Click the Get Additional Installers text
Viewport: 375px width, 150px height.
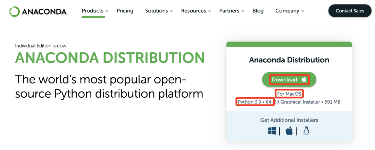[x=289, y=120]
